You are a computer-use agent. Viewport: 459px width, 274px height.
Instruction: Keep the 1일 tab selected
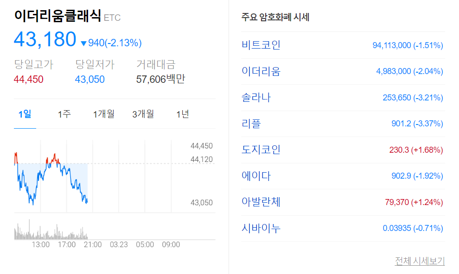[x=26, y=113]
